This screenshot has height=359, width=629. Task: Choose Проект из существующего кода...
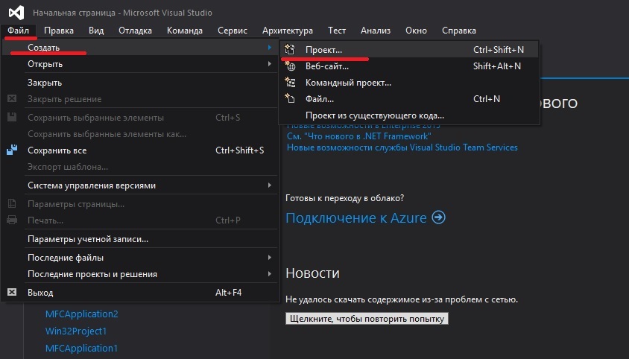pos(409,115)
